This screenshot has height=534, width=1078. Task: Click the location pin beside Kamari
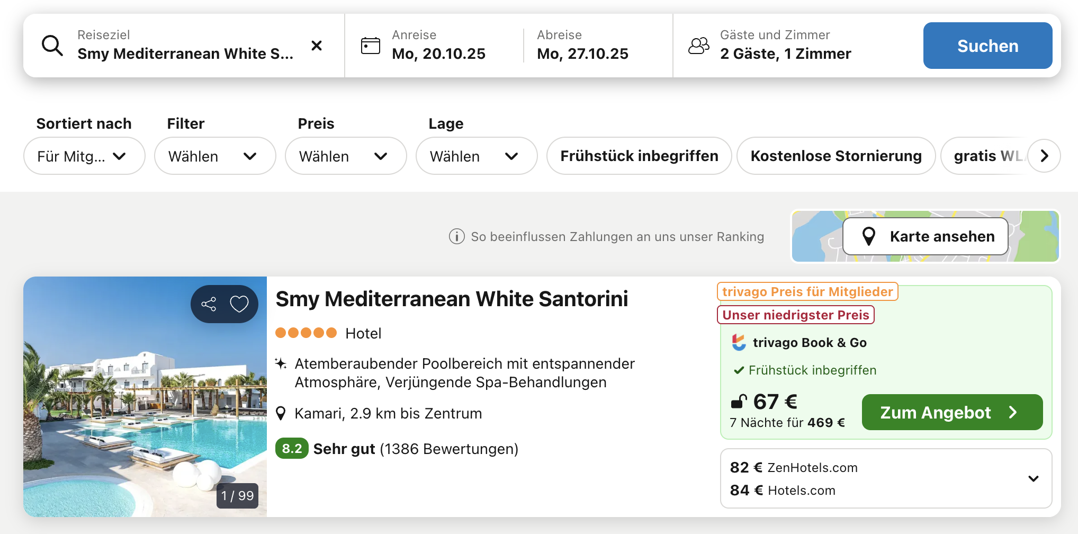click(x=281, y=413)
